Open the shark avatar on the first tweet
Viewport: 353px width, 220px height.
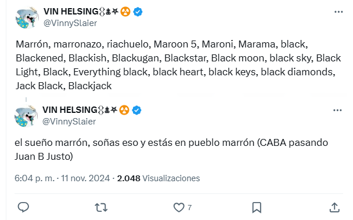click(27, 17)
